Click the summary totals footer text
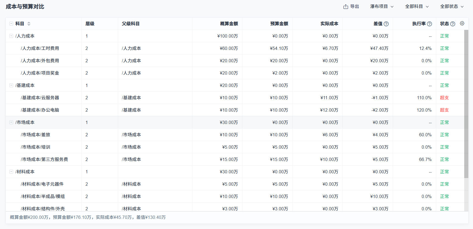Viewport: 473px width, 229px height. pyautogui.click(x=88, y=217)
